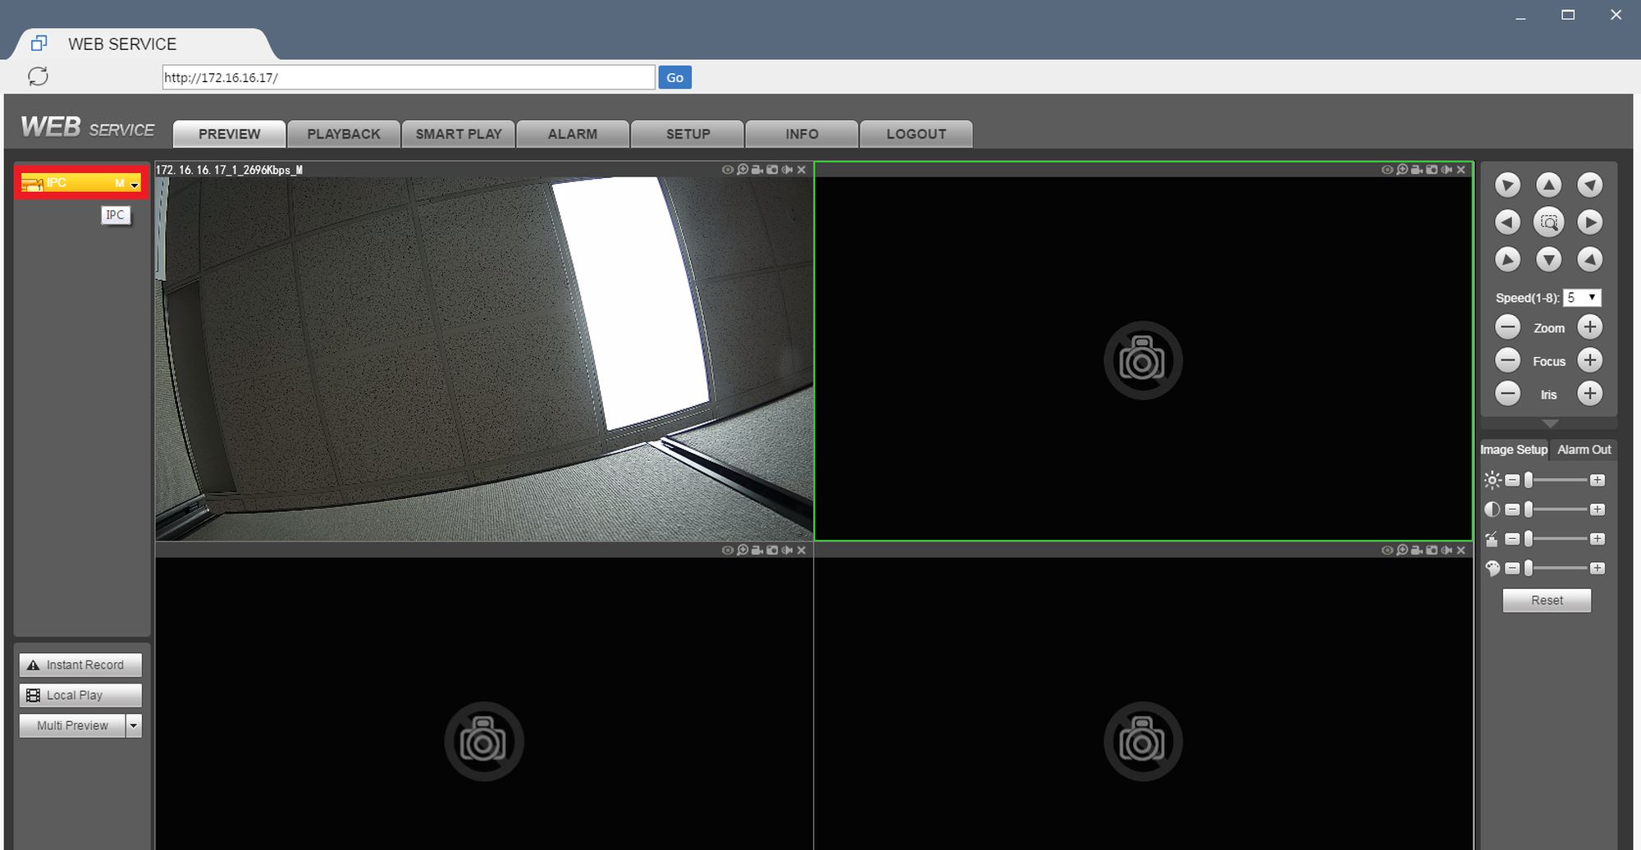Toggle the eye icon on the first video pane
This screenshot has width=1641, height=850.
[727, 170]
